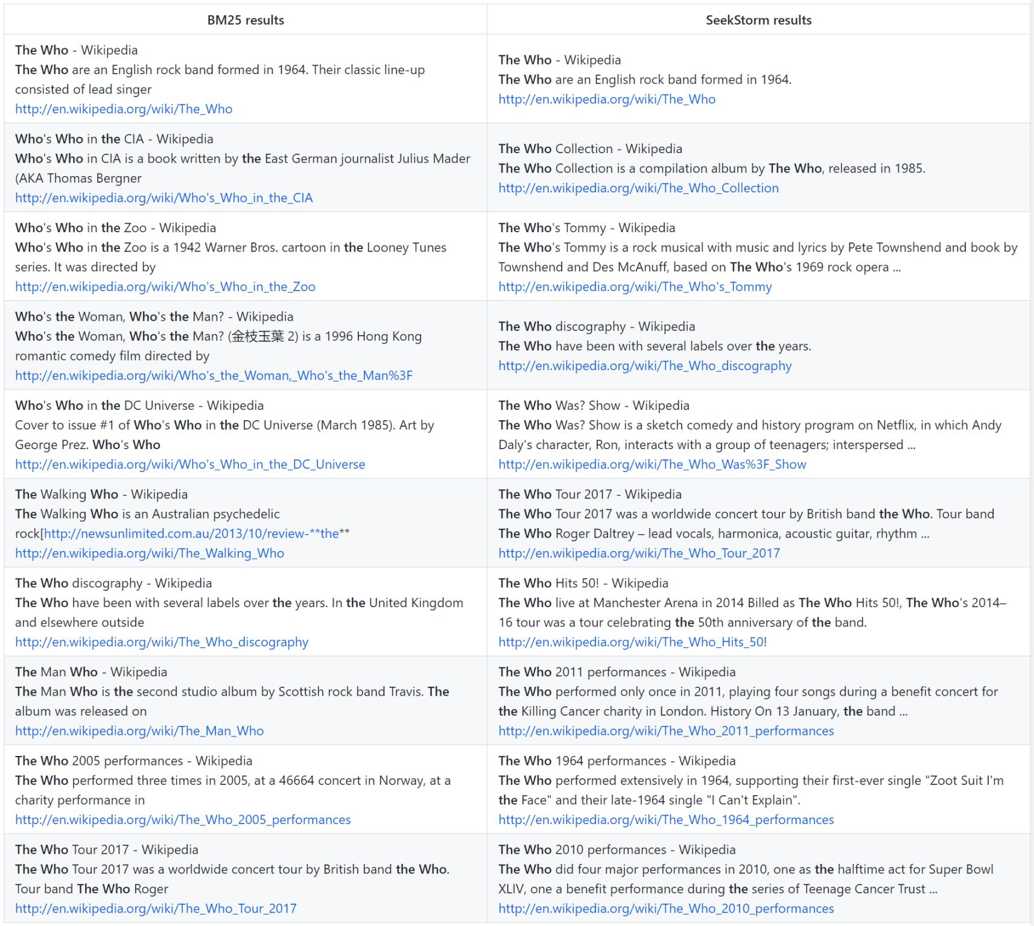Click snippet about 1996 Hong Kong romantic comedy

tap(218, 346)
